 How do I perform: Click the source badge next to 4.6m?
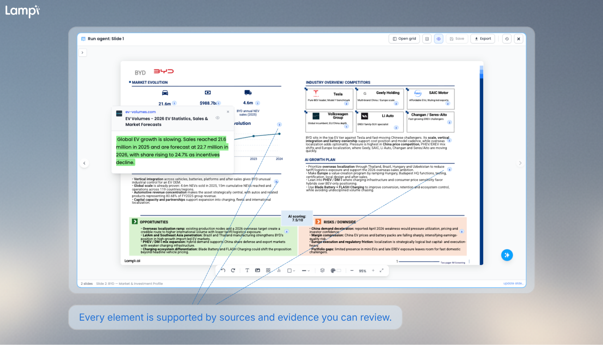[258, 103]
